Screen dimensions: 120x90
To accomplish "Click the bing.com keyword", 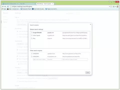I will tap(50, 38).
